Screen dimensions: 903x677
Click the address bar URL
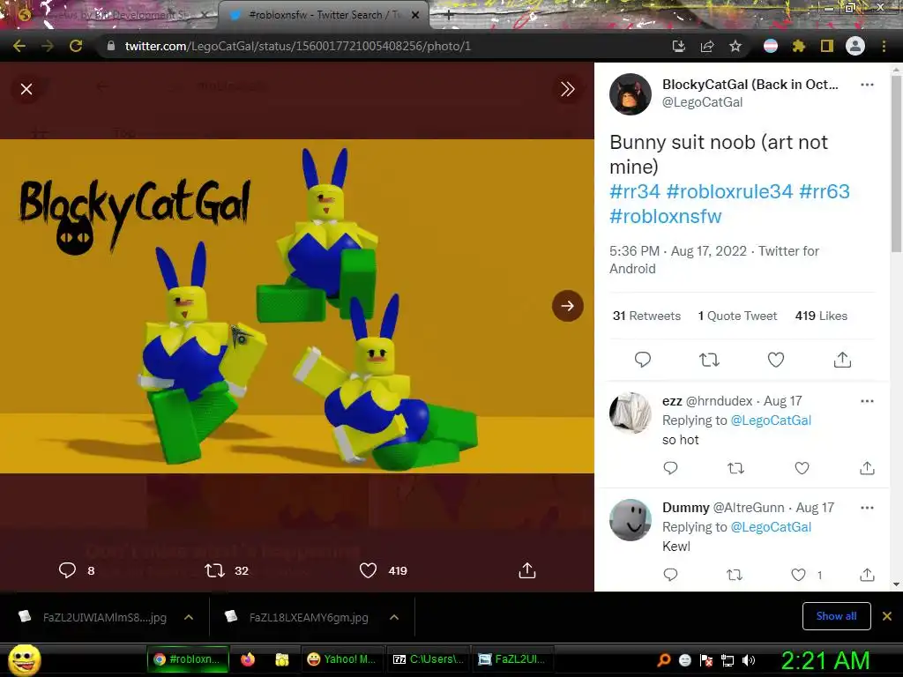(x=298, y=46)
